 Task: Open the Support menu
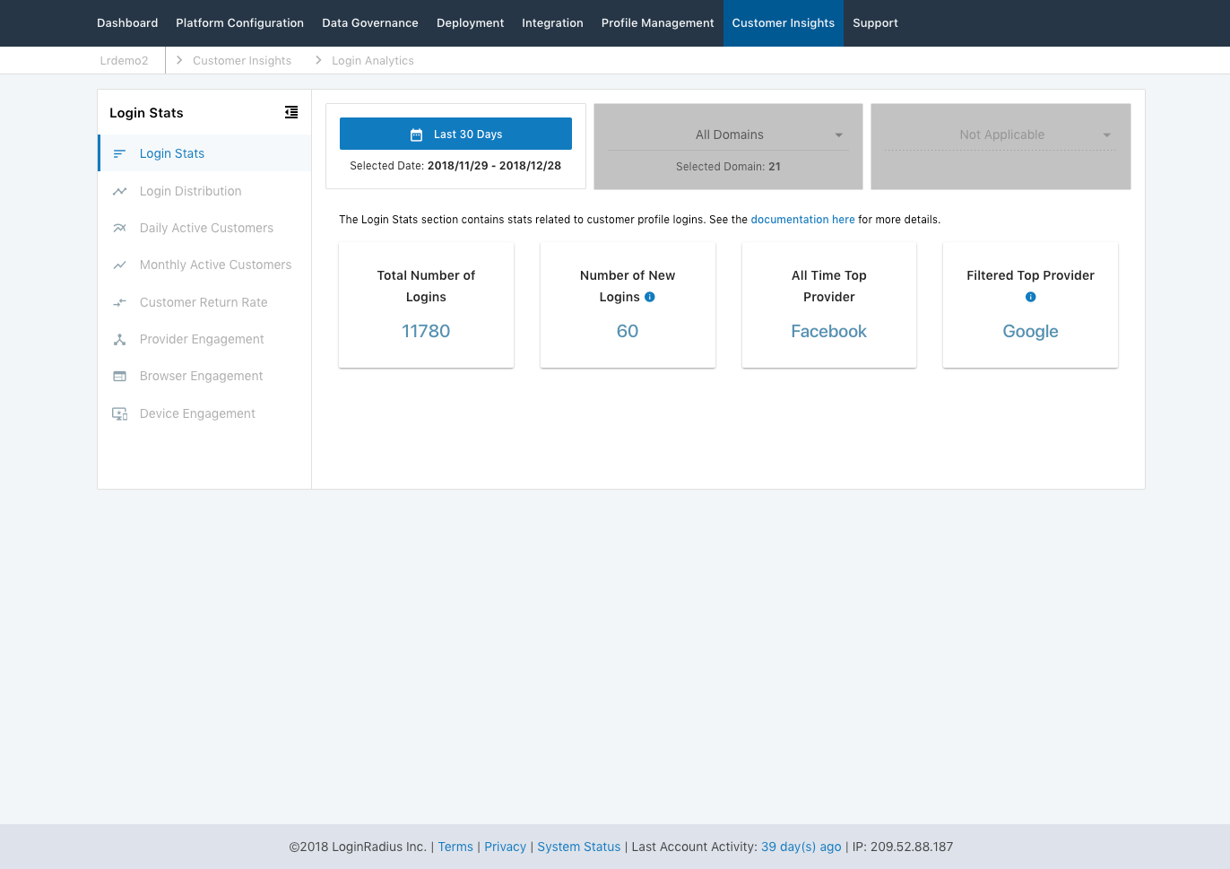coord(875,23)
